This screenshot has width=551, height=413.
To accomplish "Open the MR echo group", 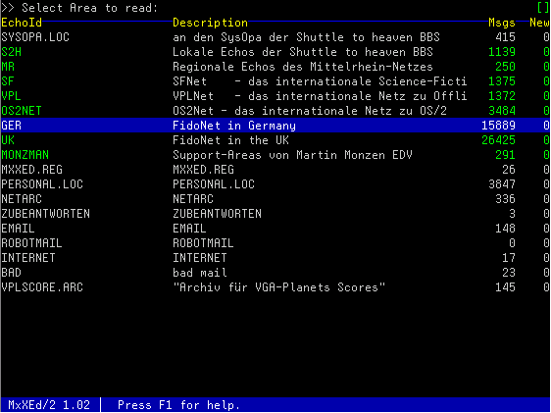I will [8, 67].
